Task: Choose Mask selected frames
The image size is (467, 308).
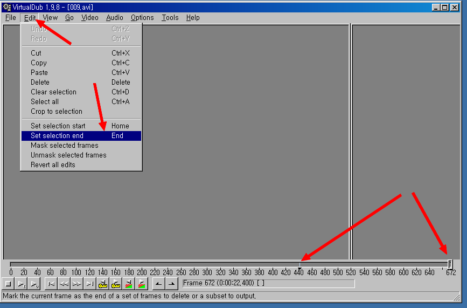Action: 81,145
